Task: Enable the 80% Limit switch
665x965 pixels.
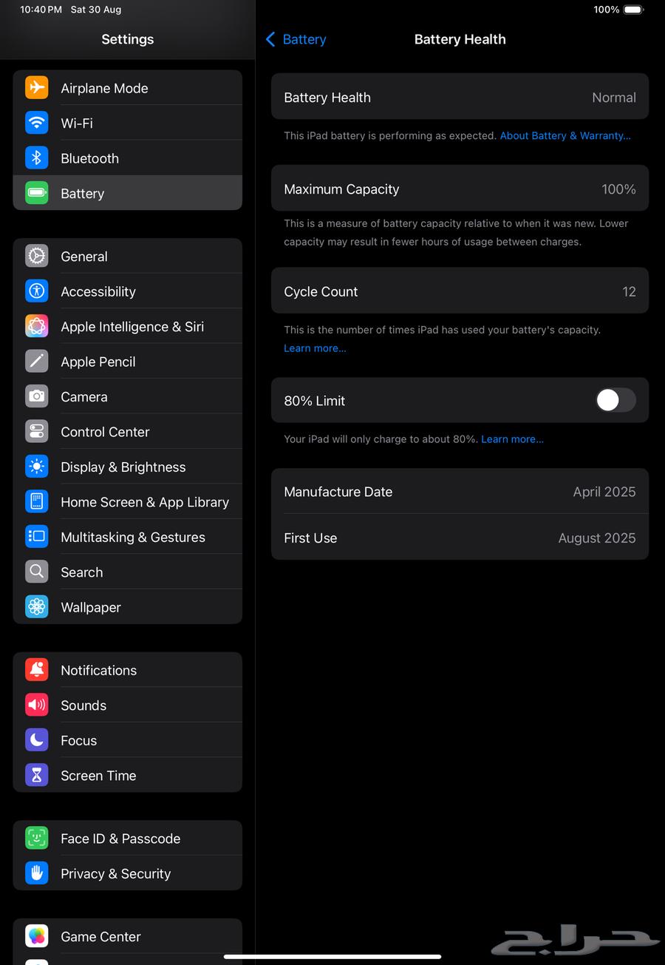Action: point(615,401)
